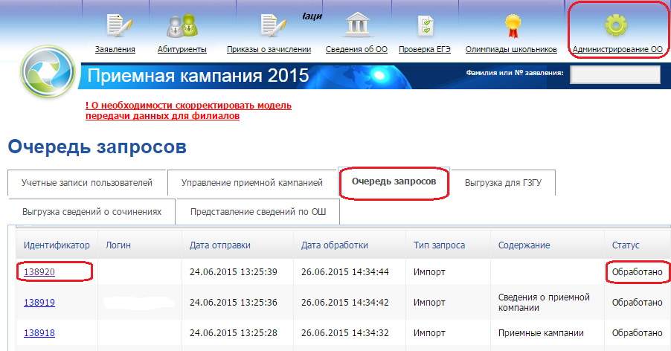Click the Приемная кампания 2015 banner title
The height and width of the screenshot is (351, 671).
pos(198,76)
